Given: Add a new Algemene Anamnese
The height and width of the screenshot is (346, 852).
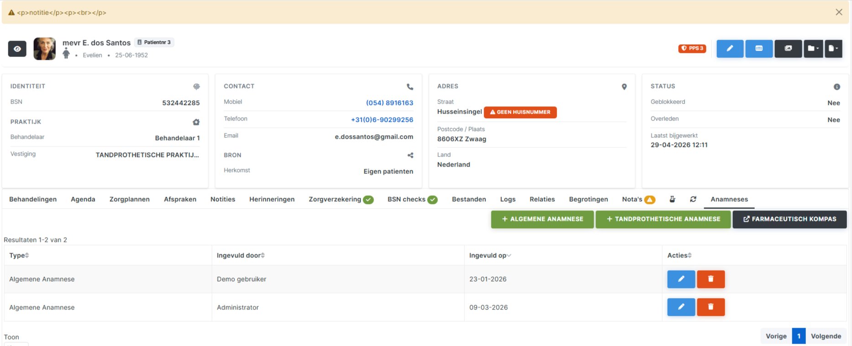Looking at the screenshot, I should tap(542, 219).
